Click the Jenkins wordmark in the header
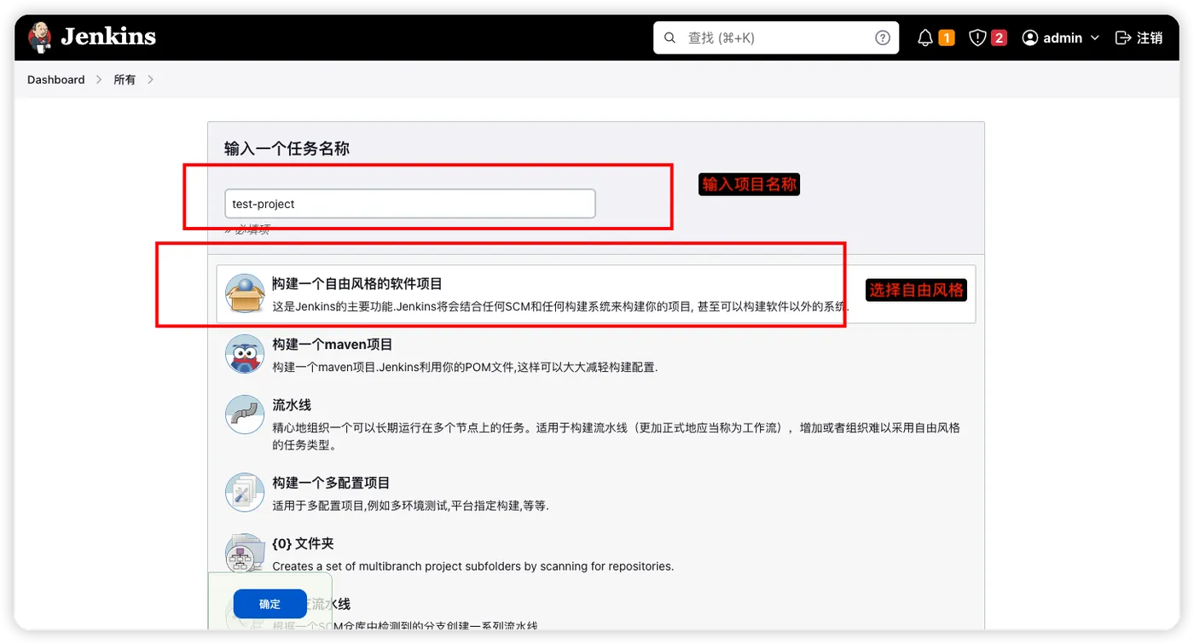The width and height of the screenshot is (1194, 644). pos(108,37)
